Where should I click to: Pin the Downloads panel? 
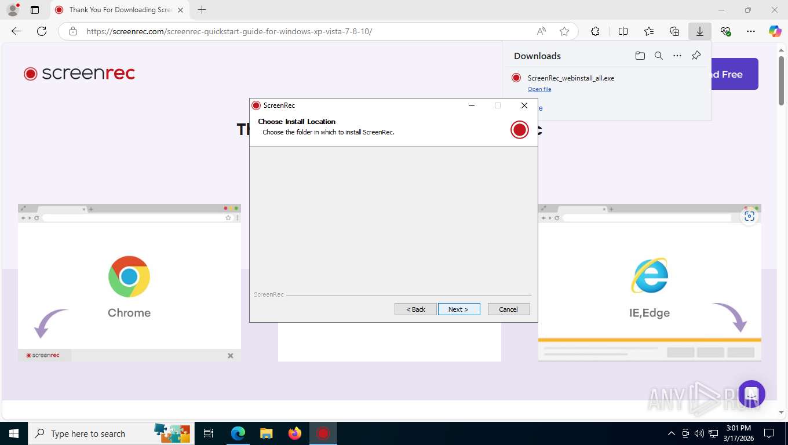[696, 56]
